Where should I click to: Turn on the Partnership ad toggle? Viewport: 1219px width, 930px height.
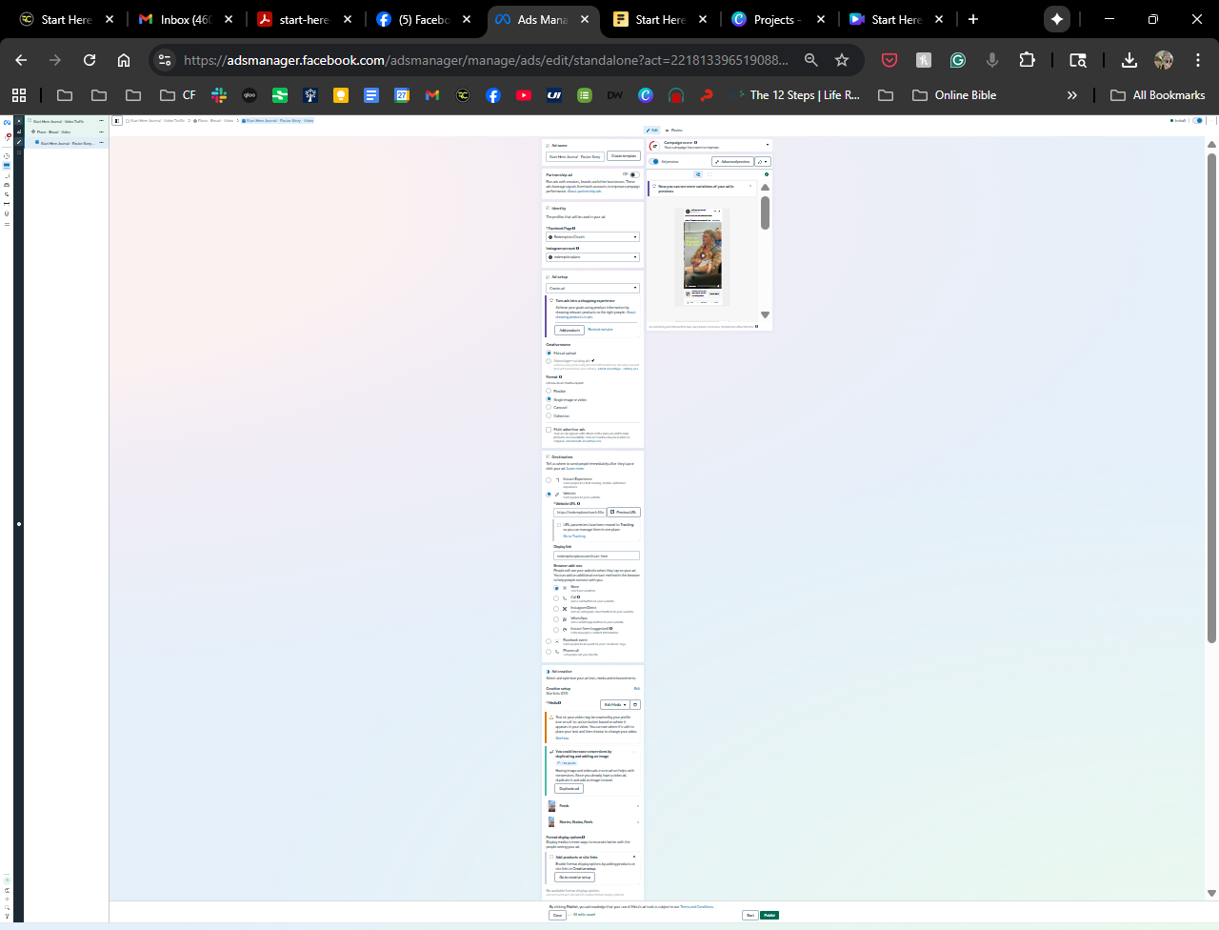point(632,175)
